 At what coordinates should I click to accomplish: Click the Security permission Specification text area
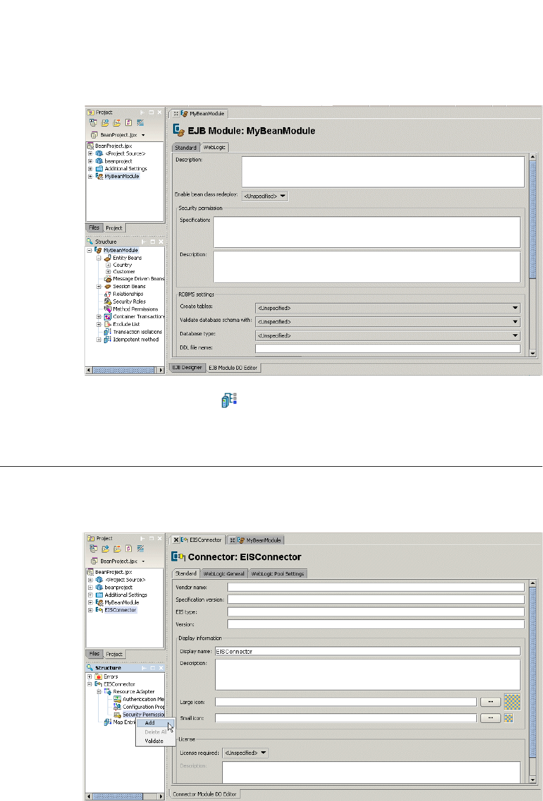click(367, 232)
